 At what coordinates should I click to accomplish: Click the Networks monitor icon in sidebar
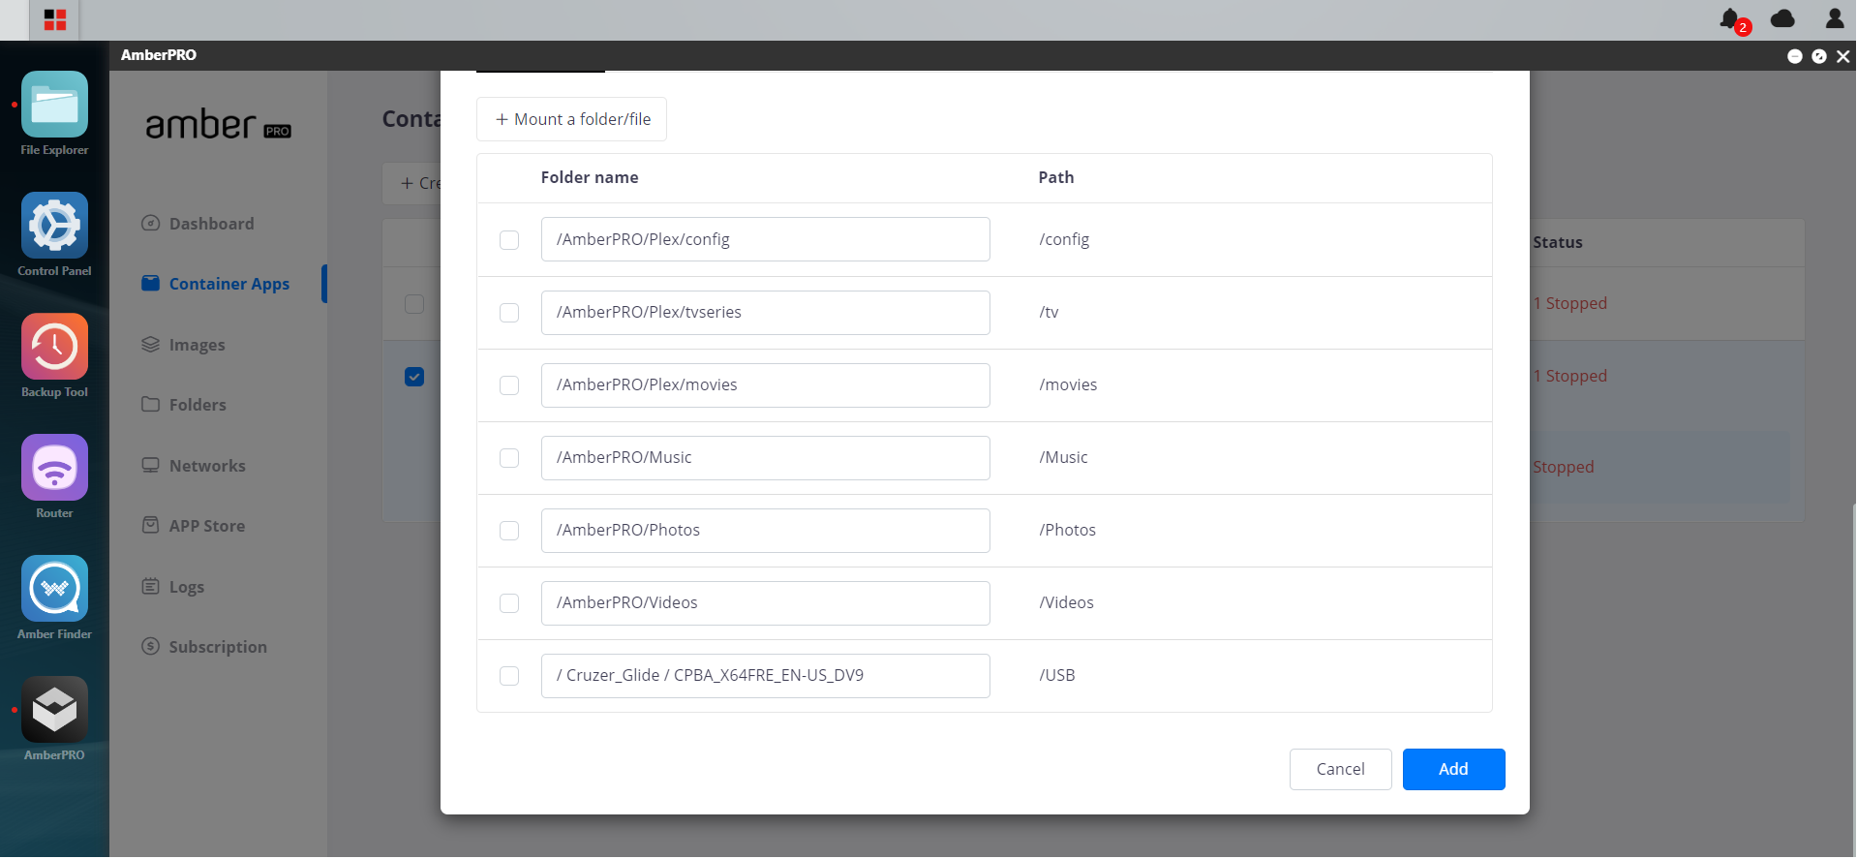point(150,466)
